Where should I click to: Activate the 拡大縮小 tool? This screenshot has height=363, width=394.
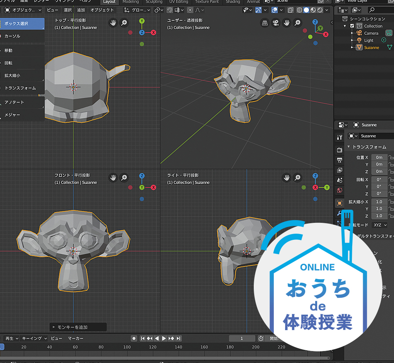click(x=22, y=75)
